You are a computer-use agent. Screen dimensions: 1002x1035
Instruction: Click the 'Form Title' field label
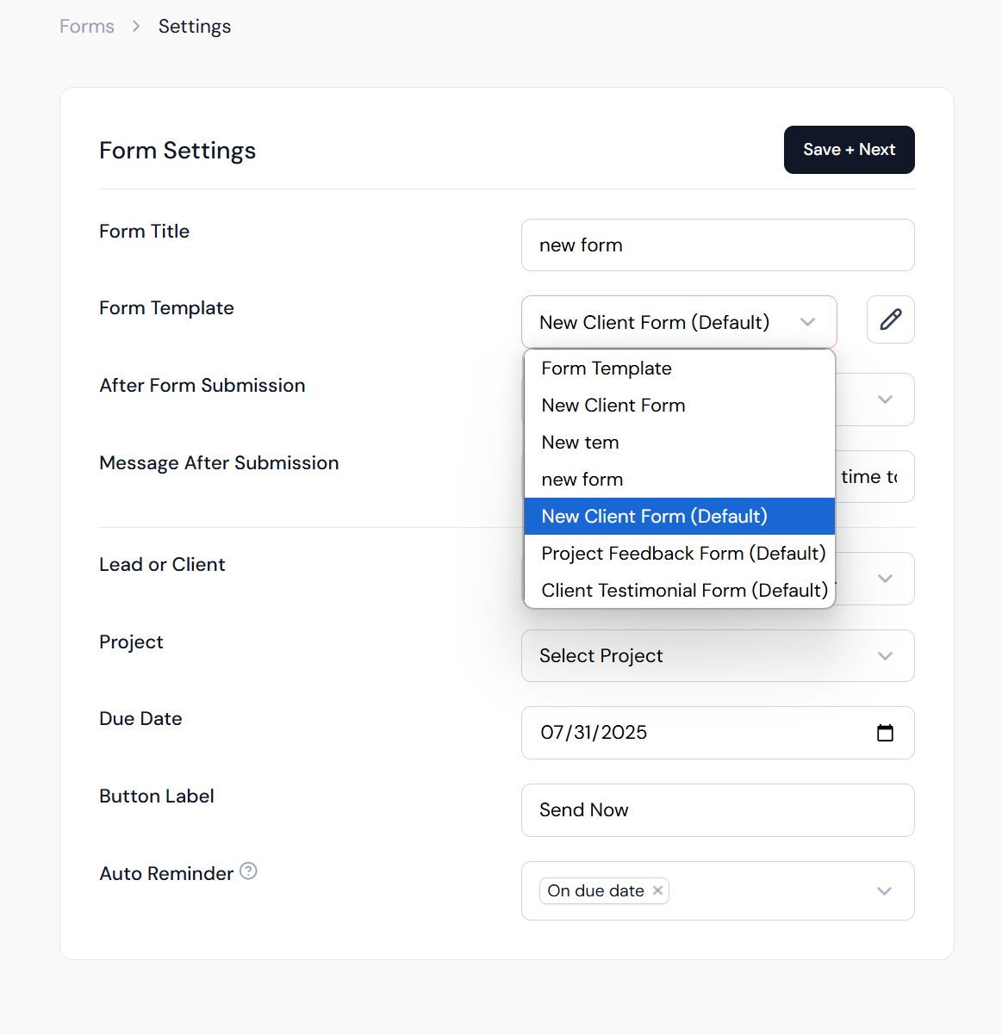pos(144,232)
